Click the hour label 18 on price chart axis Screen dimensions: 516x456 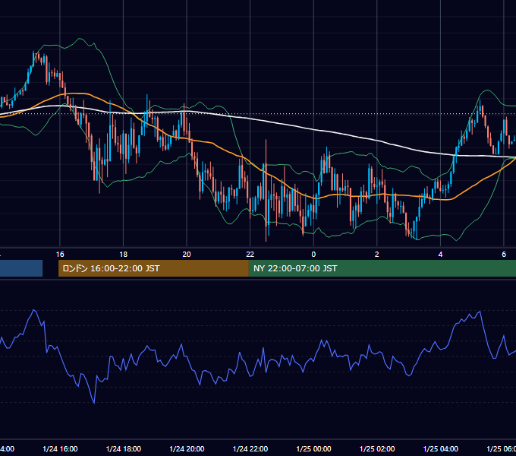point(124,255)
